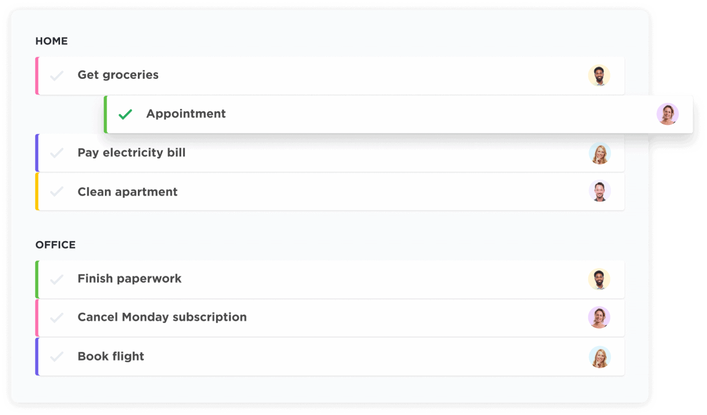Click the avatar on Get groceries task

click(x=599, y=75)
